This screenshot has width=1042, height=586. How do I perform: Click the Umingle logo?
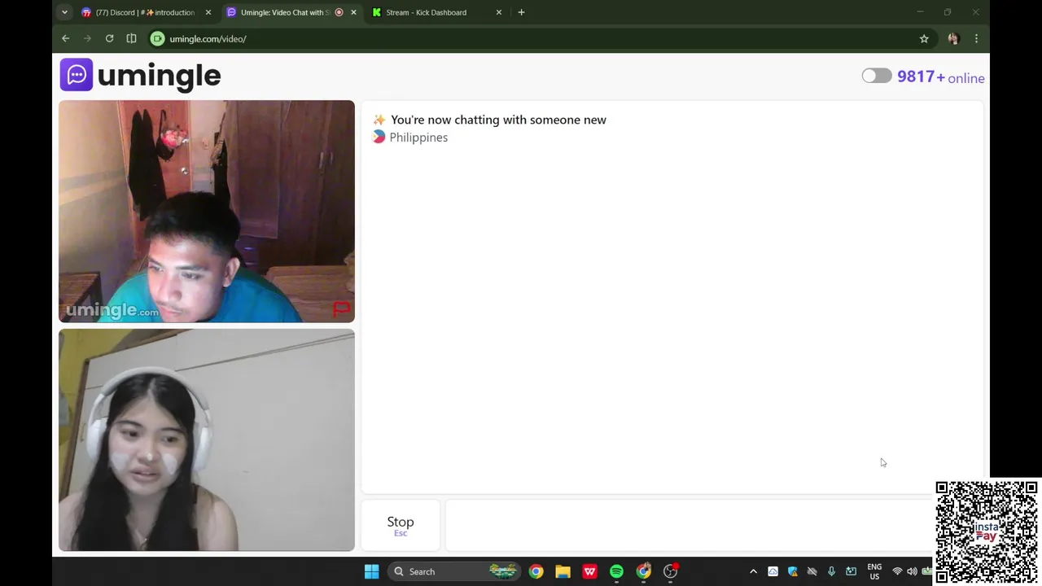coord(140,76)
